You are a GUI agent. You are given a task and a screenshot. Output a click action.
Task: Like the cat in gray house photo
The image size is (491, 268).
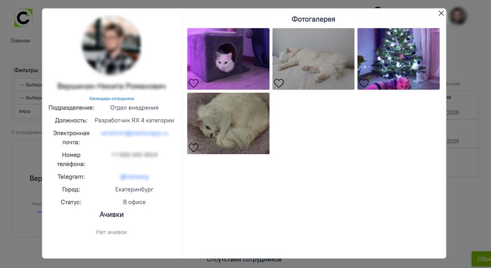click(x=193, y=83)
